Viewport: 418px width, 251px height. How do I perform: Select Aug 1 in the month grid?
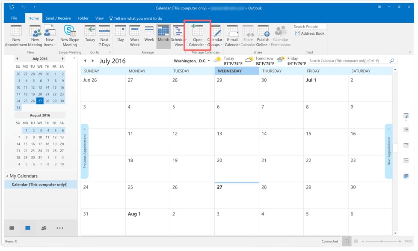[148, 222]
